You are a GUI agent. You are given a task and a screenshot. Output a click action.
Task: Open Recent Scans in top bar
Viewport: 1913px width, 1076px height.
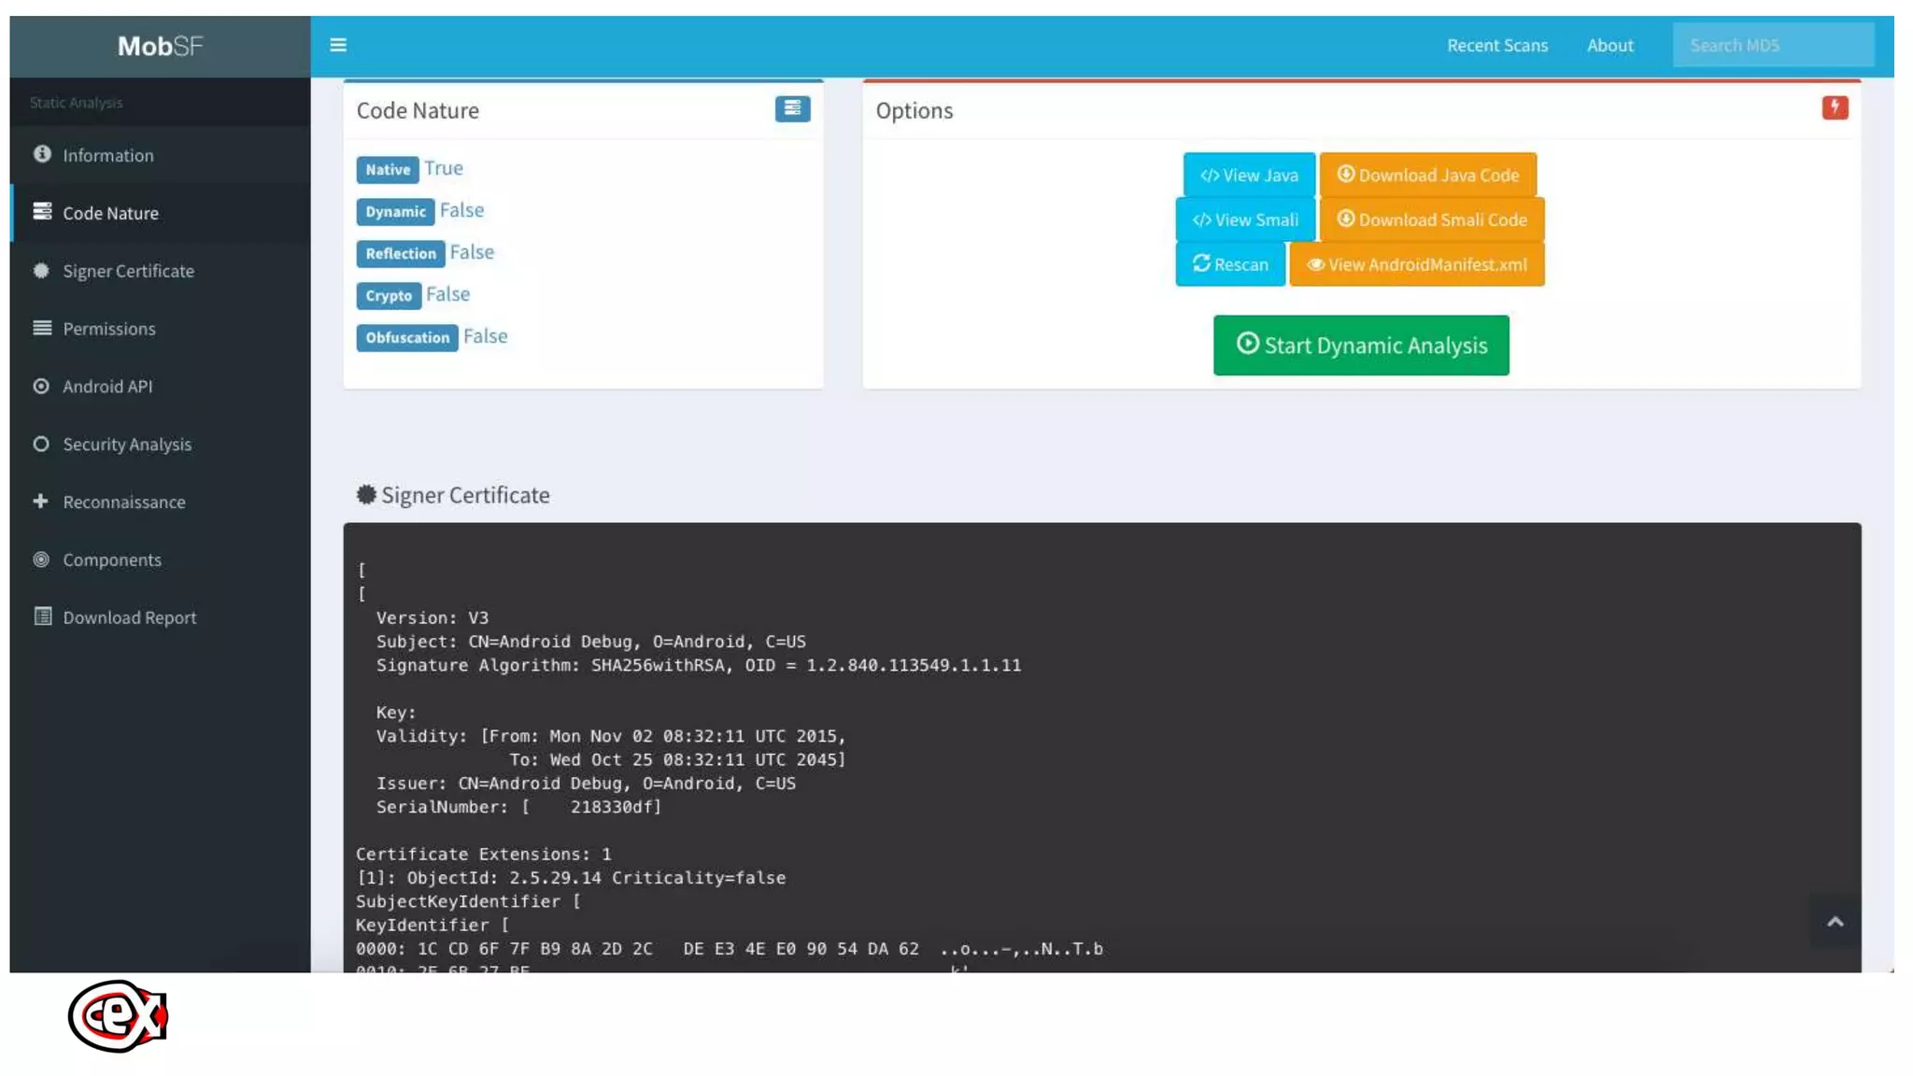[1497, 45]
